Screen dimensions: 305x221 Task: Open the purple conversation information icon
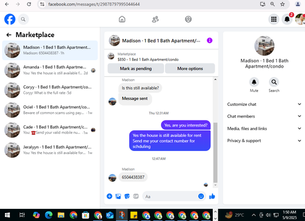(x=209, y=41)
